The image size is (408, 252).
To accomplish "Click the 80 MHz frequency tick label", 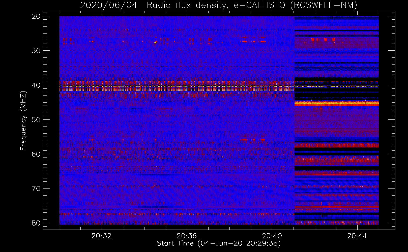I will click(36, 223).
